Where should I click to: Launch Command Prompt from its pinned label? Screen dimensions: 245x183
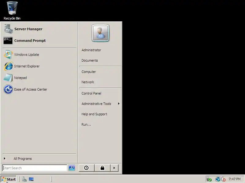tap(30, 41)
